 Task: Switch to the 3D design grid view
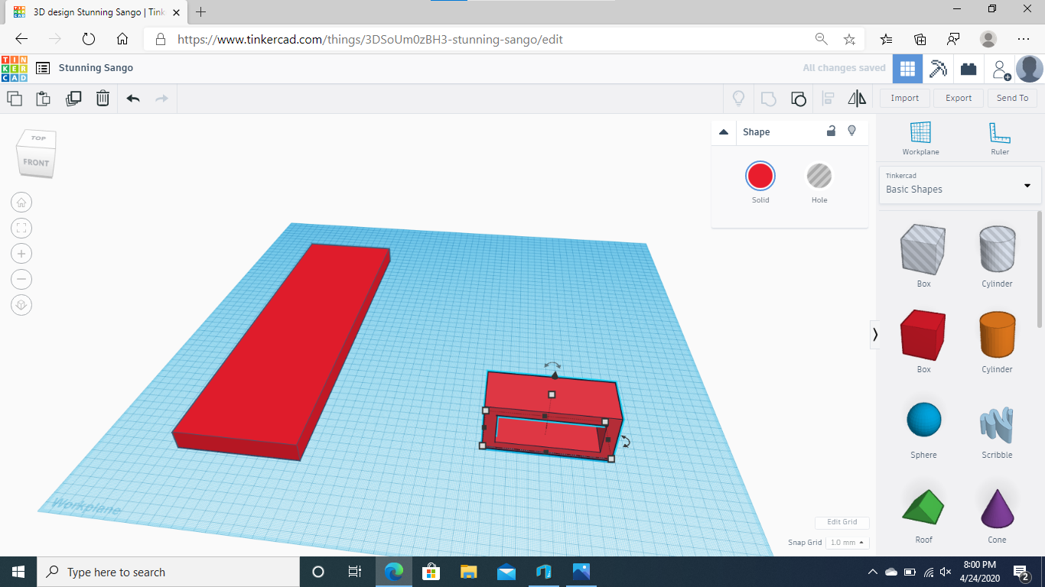(907, 69)
